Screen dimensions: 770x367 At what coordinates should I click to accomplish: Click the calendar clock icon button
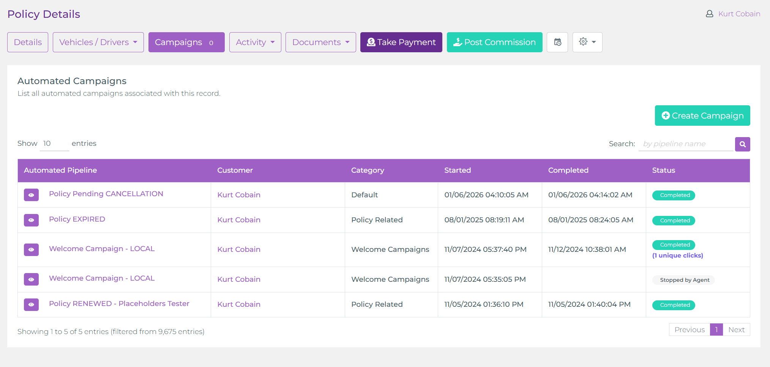tap(557, 42)
